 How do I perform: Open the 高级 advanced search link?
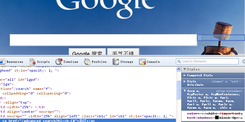tap(206, 38)
